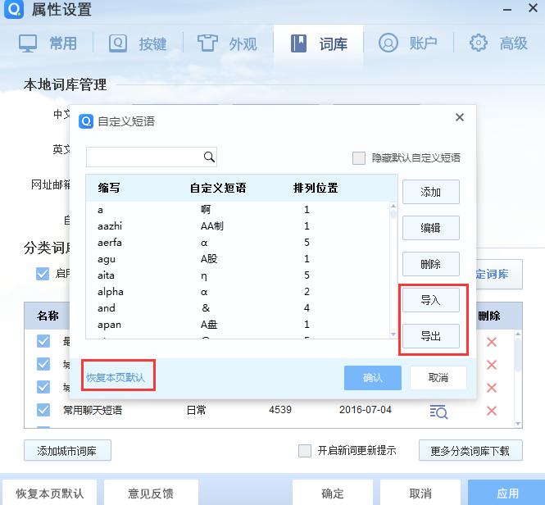545x505 pixels.
Task: Select the aita phrase row
Action: coord(238,275)
